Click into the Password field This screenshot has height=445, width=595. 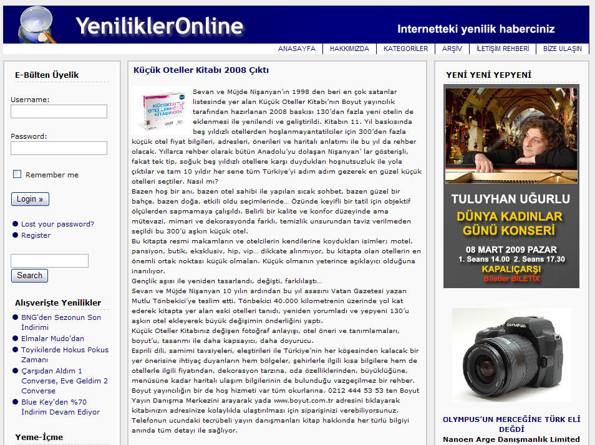tap(59, 148)
